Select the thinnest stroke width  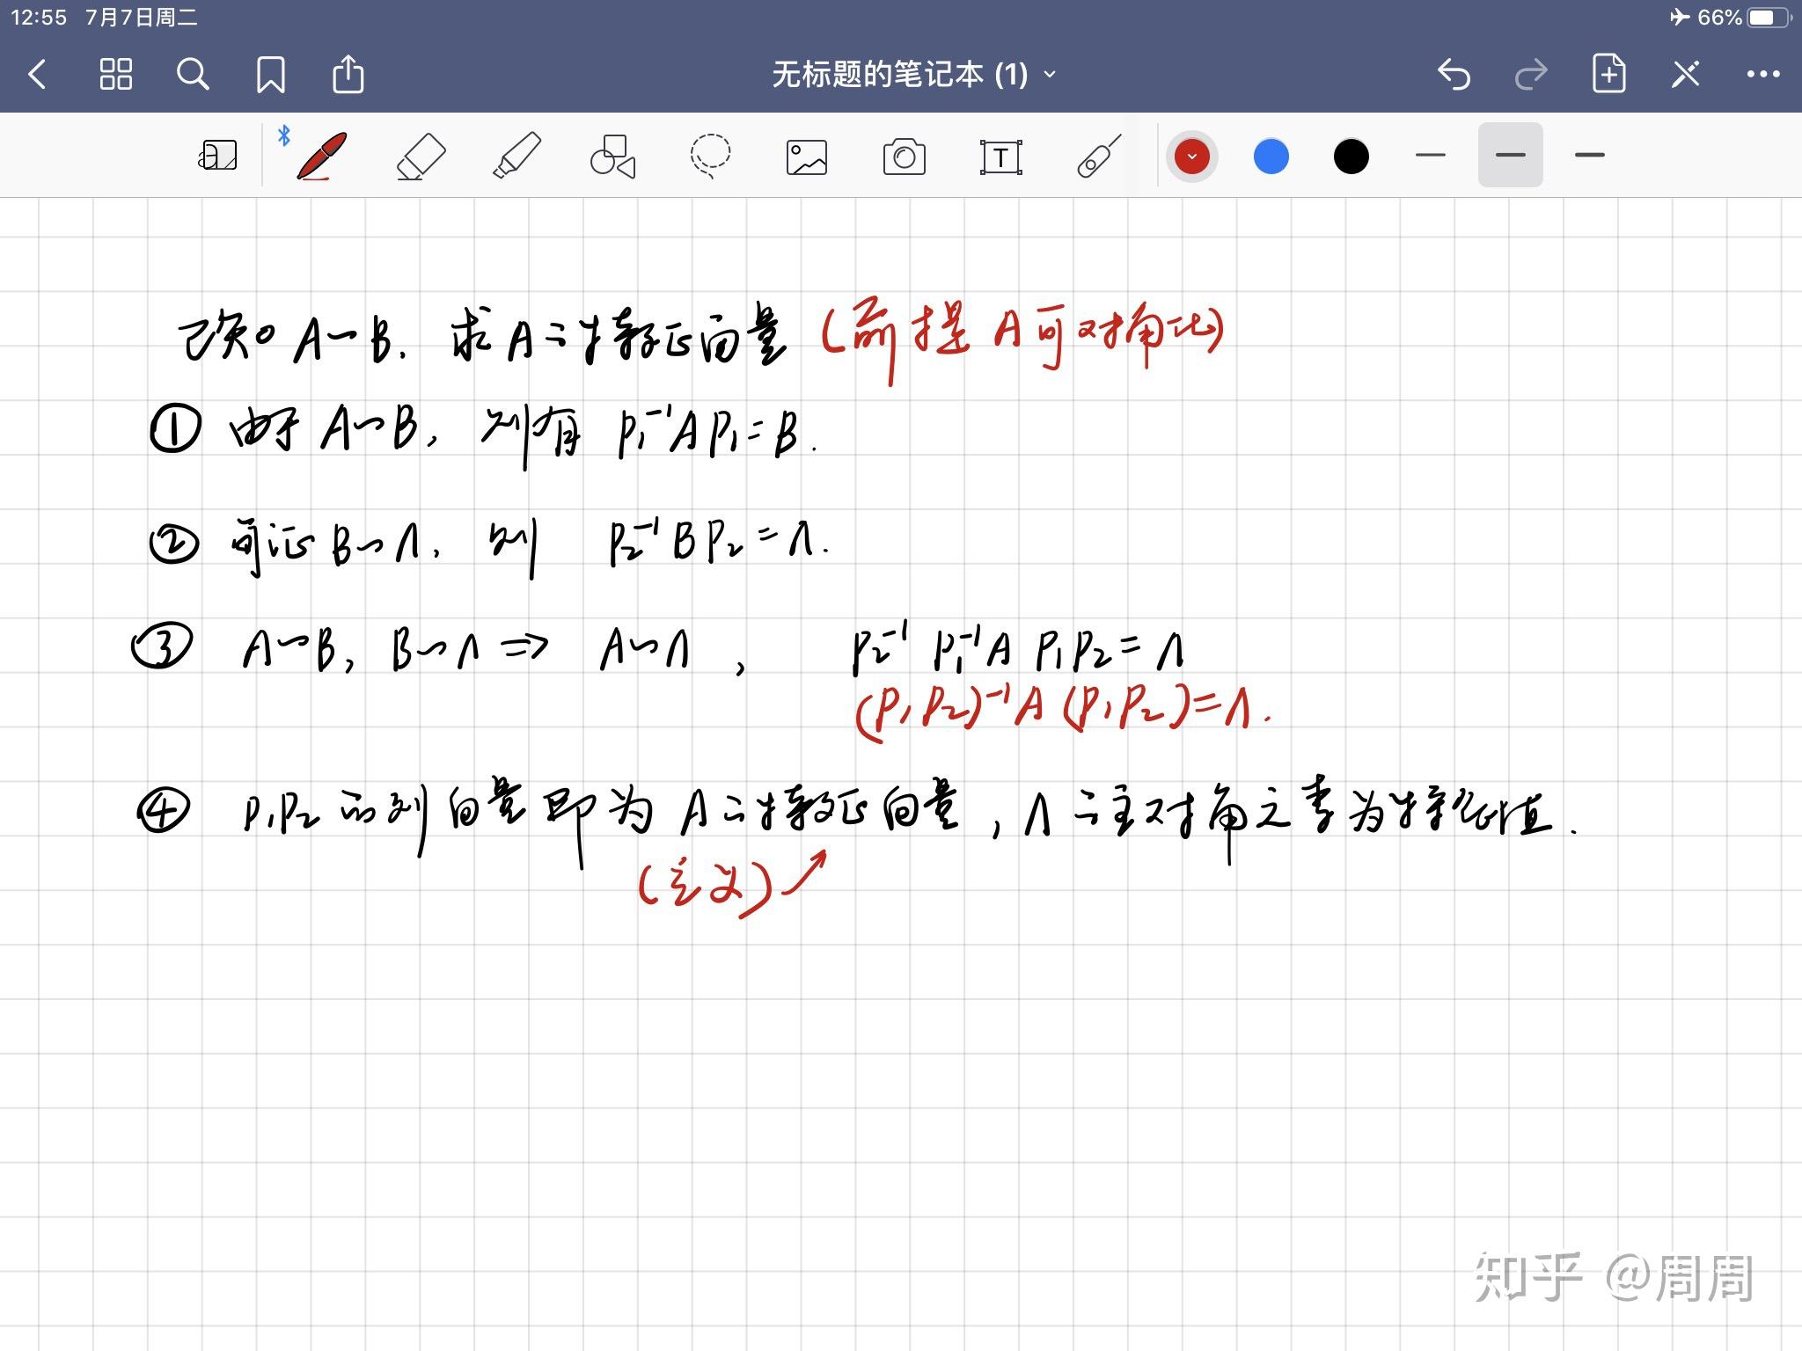click(1431, 156)
